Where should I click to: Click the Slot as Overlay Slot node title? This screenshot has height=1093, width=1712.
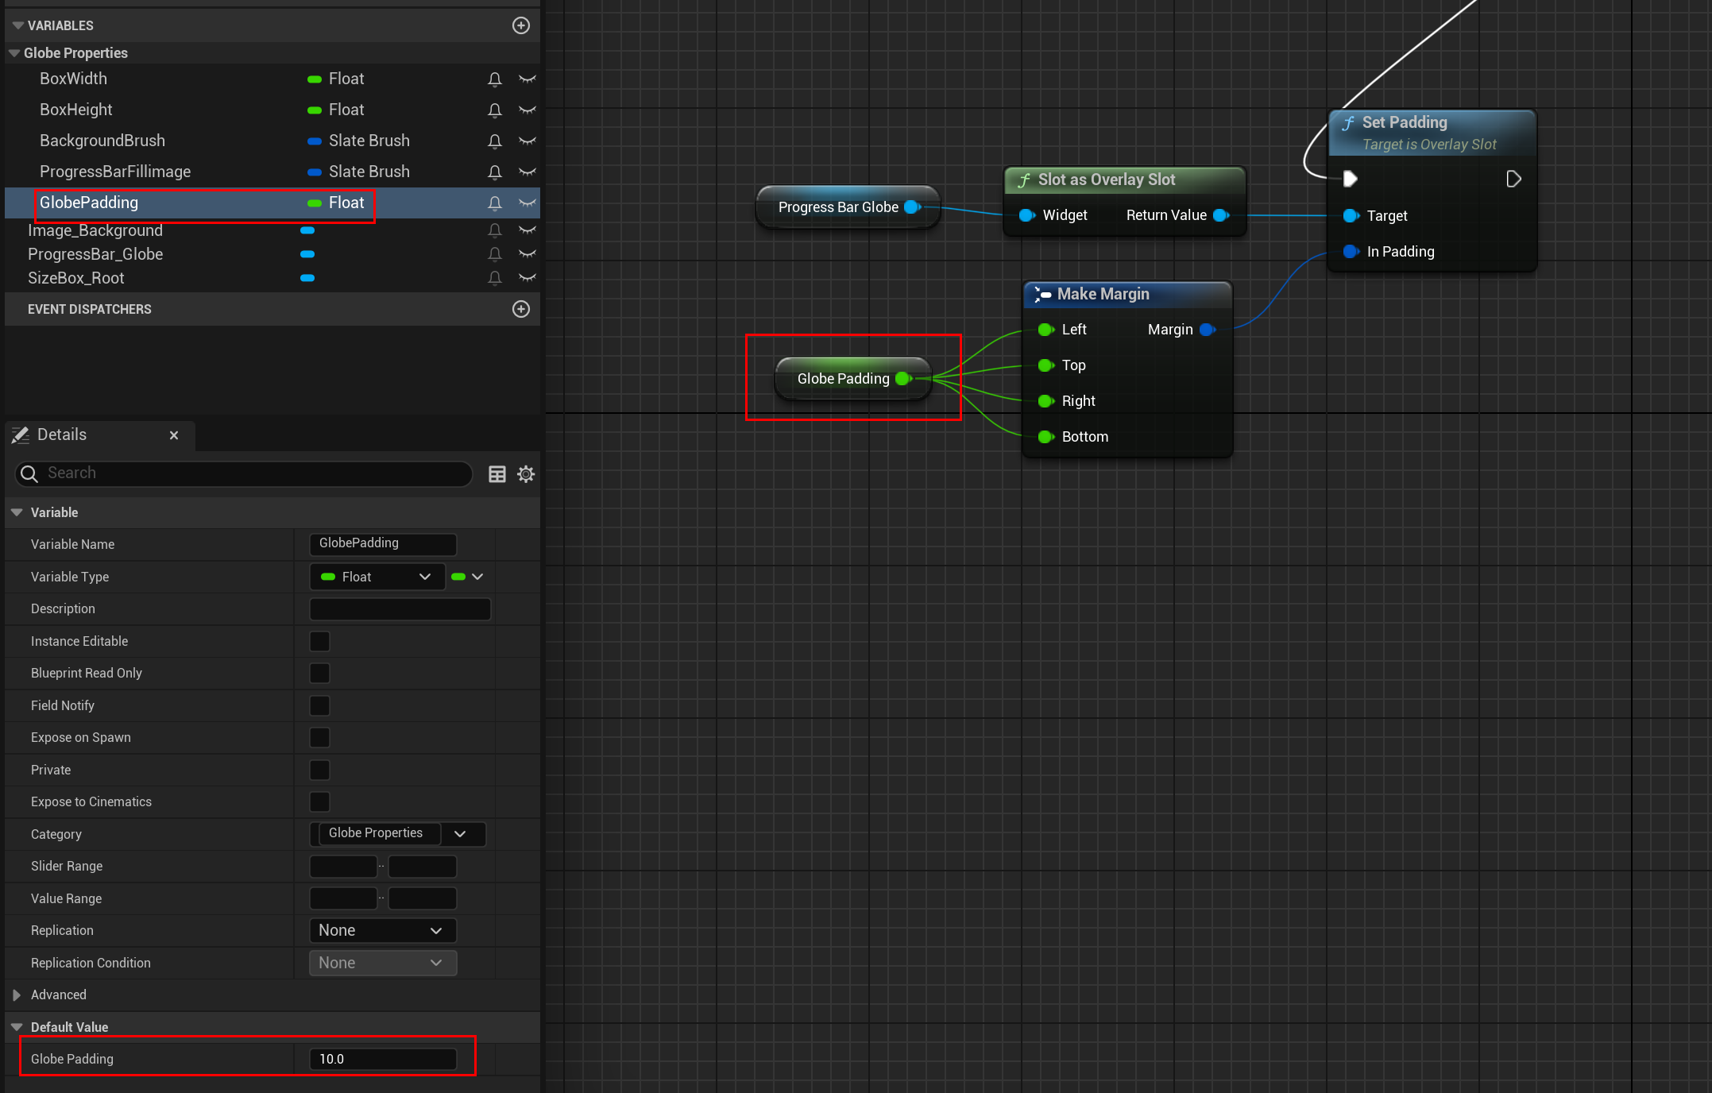point(1106,180)
